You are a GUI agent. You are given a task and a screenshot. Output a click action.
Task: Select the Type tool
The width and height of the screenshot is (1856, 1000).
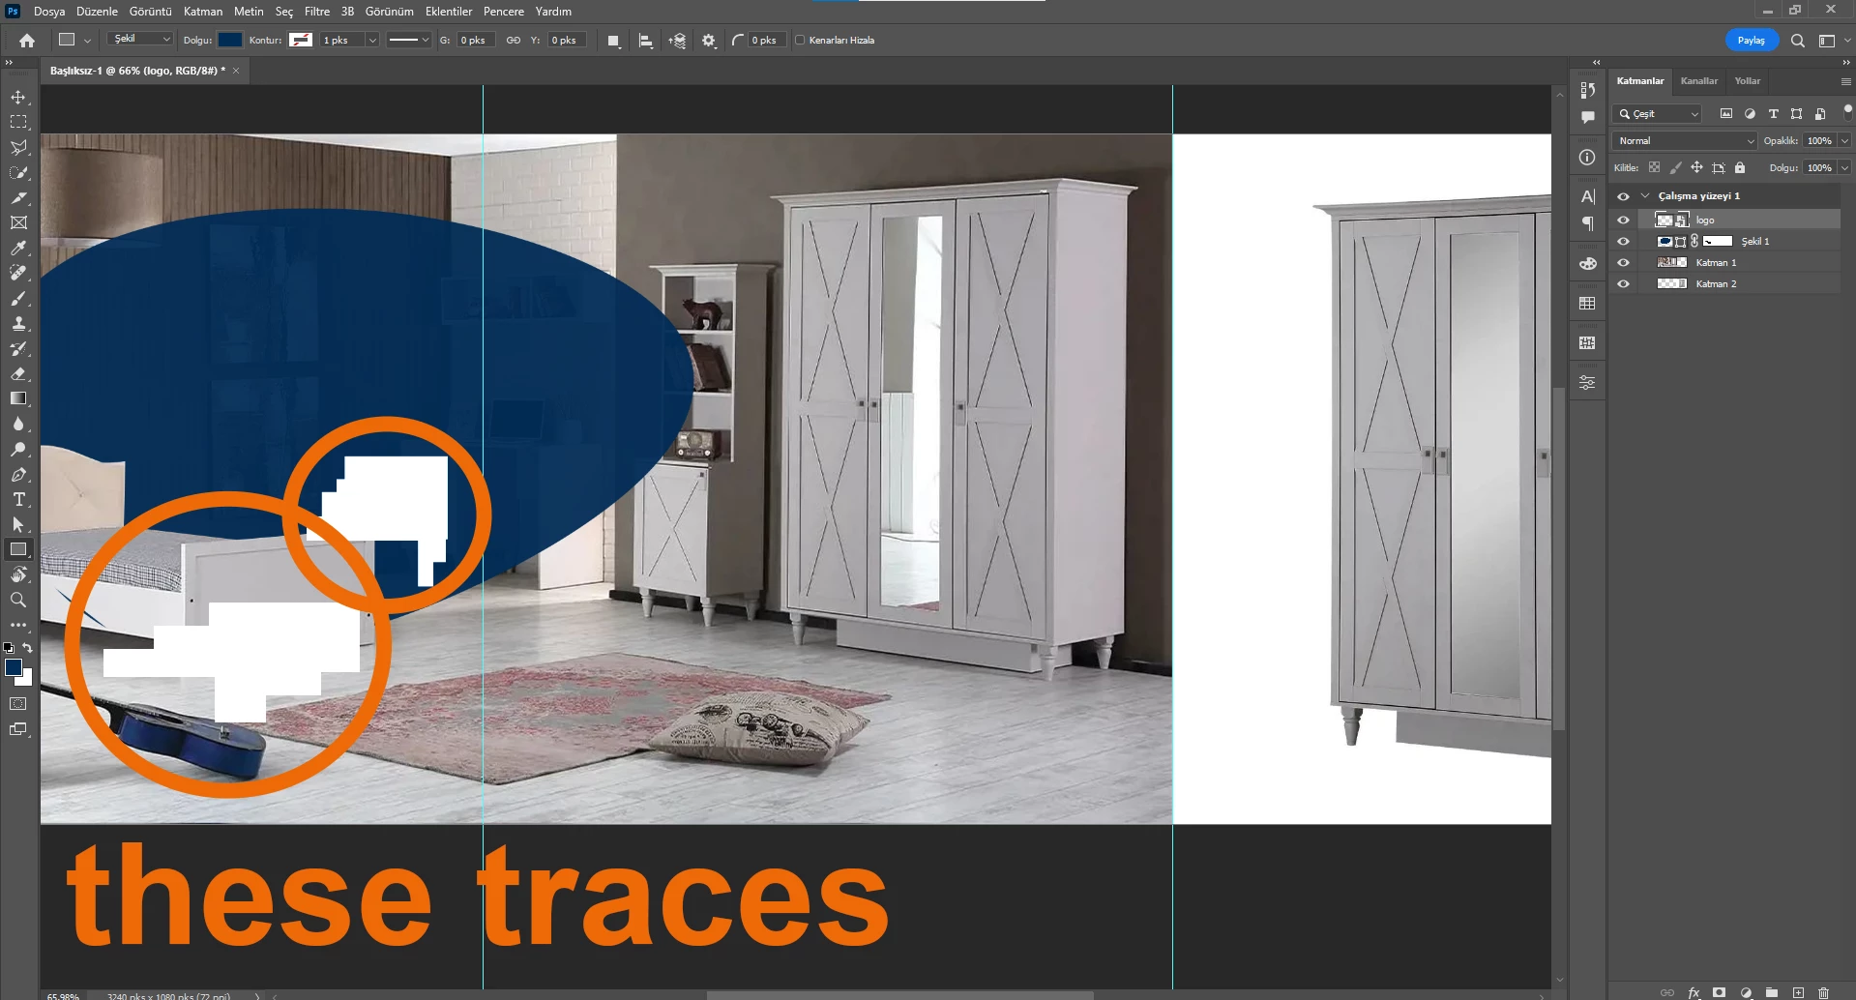point(18,499)
